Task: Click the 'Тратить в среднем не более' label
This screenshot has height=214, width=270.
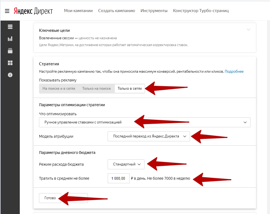Action: pos(64,178)
